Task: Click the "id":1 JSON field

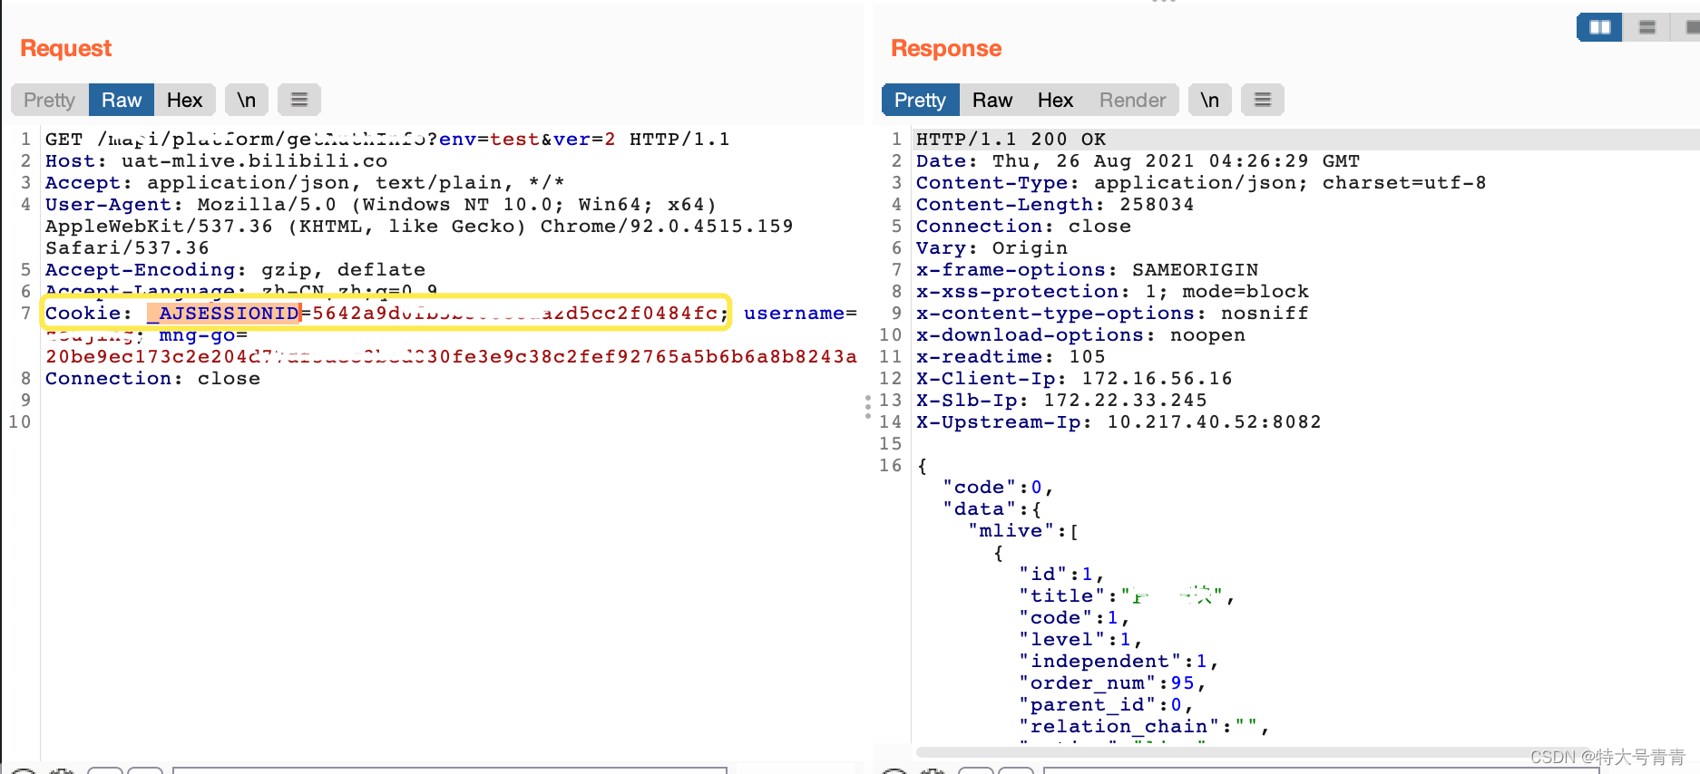Action: [x=1061, y=575]
